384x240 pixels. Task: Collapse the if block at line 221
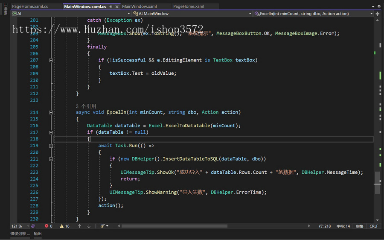(x=51, y=159)
